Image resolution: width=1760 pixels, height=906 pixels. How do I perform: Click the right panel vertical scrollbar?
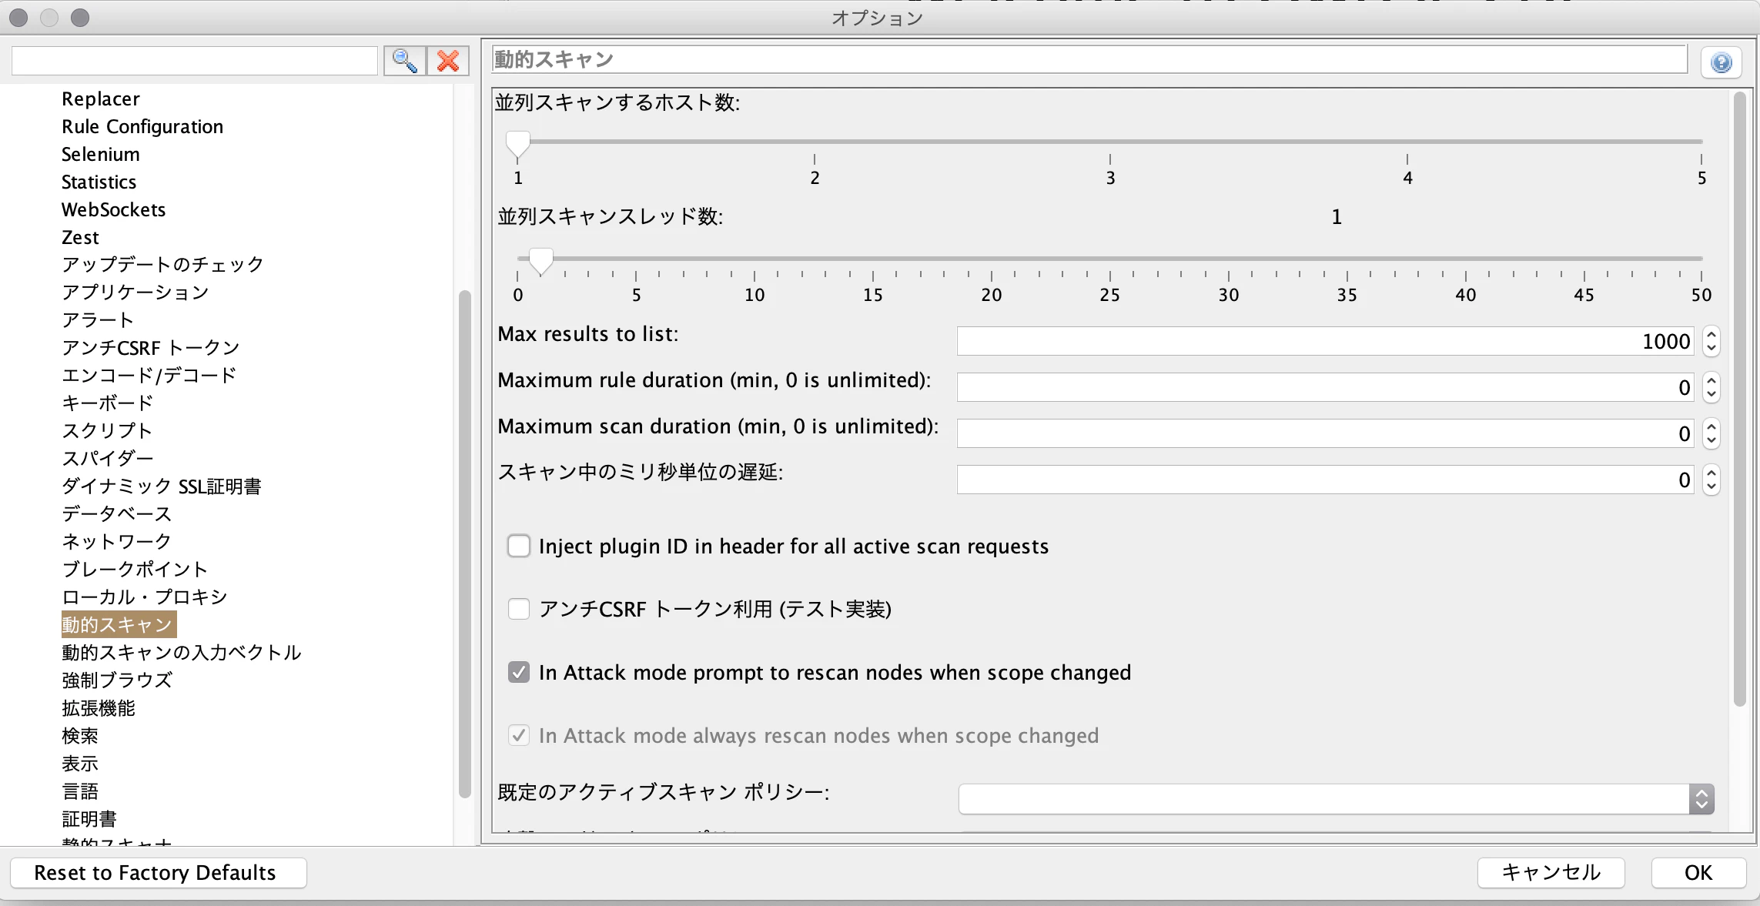[x=1740, y=399]
